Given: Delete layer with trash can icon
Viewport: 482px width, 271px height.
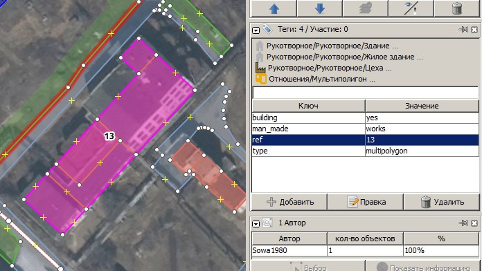Looking at the screenshot, I should [457, 8].
